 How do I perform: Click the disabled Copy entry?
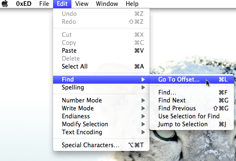[102, 43]
